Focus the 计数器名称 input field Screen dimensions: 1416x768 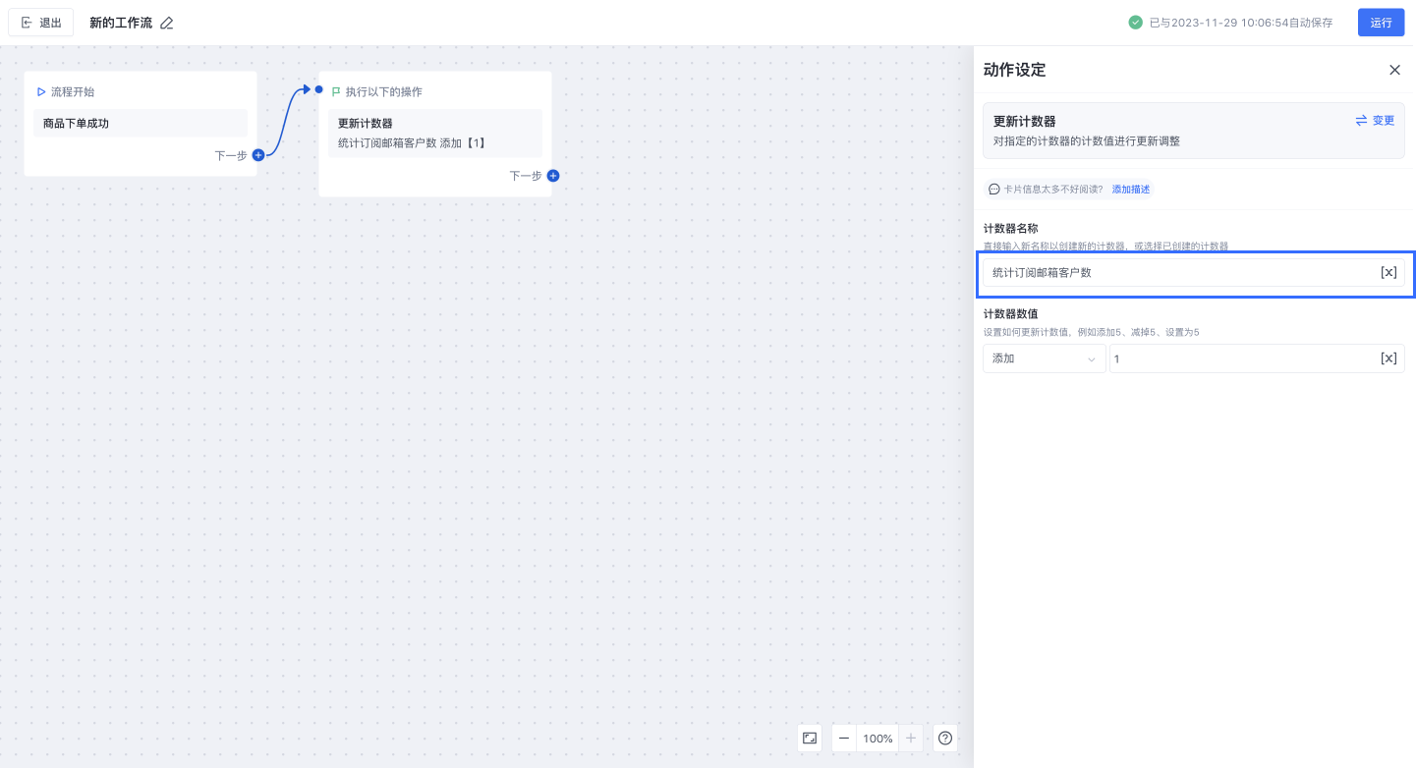point(1179,273)
